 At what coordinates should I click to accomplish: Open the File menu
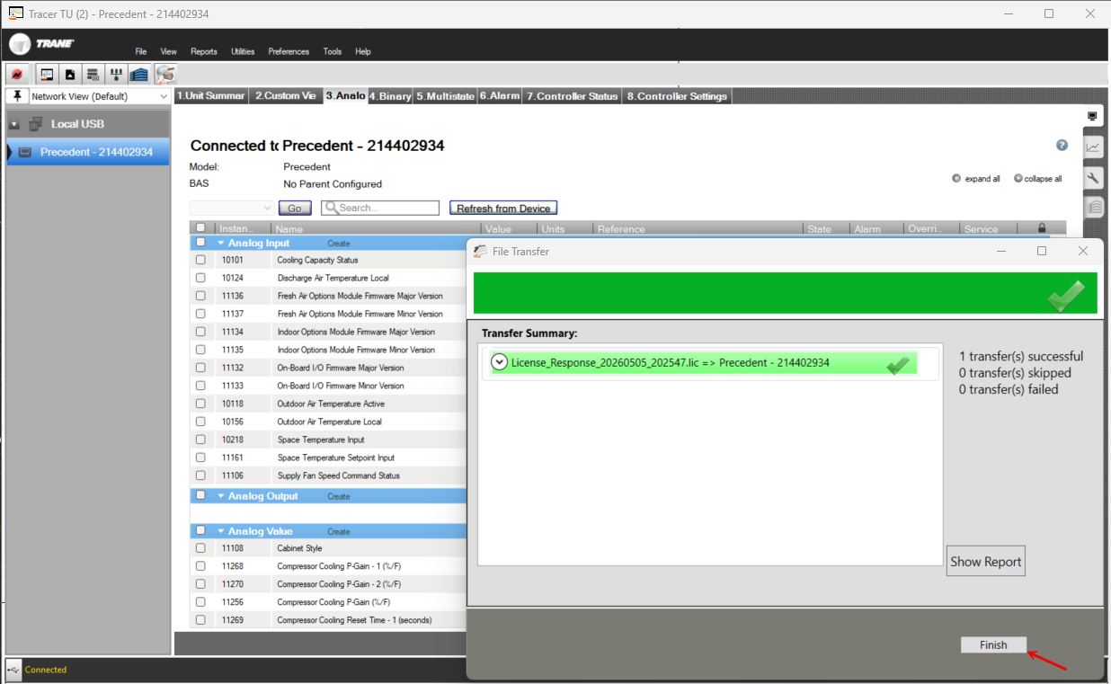click(x=141, y=51)
